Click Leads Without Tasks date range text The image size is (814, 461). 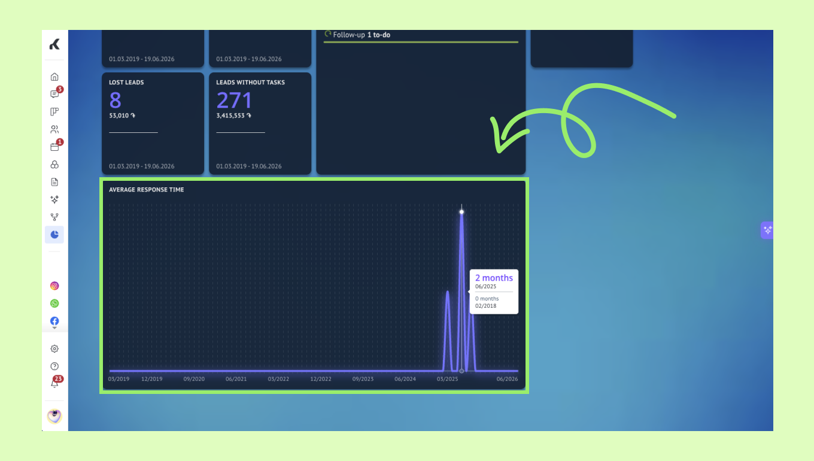pos(249,166)
